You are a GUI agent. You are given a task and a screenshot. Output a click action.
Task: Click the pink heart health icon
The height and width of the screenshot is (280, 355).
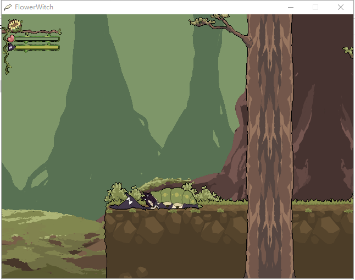click(x=10, y=39)
